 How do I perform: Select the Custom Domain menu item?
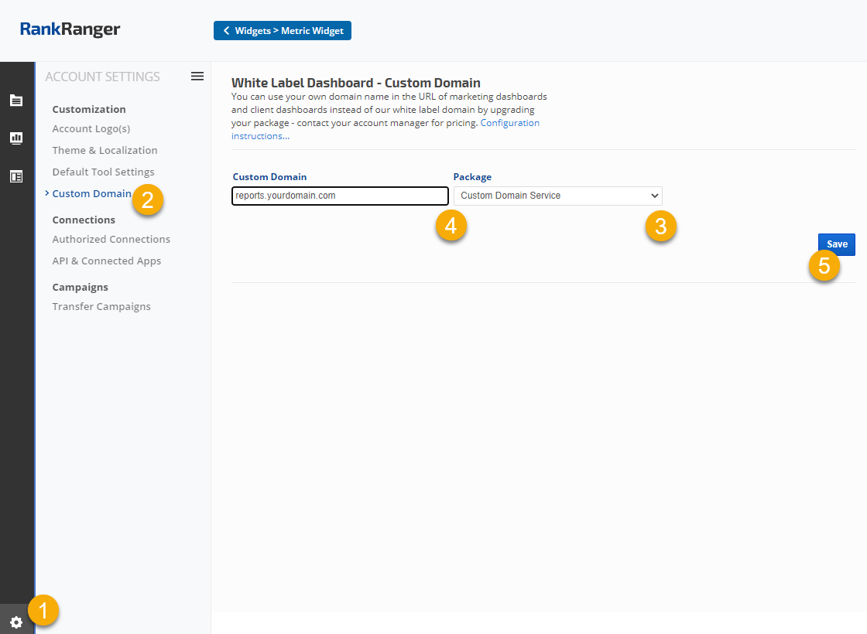(x=91, y=194)
